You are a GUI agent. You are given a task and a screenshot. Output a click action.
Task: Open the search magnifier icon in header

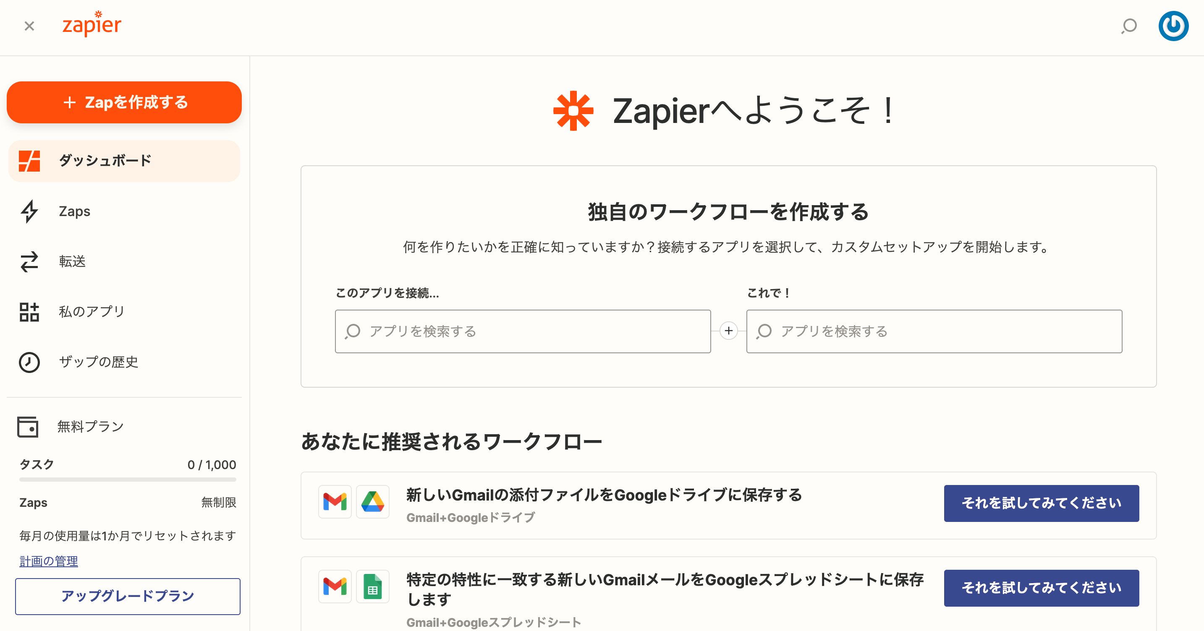[x=1129, y=26]
